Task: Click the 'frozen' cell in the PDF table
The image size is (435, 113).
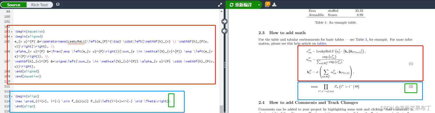Action: click(333, 15)
